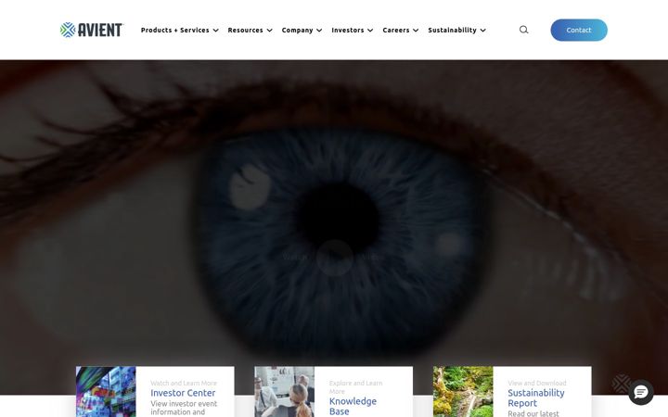Expand chevron next to Company
This screenshot has height=417, width=668.
click(319, 31)
